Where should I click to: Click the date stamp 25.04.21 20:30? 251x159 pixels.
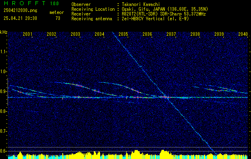(x=20, y=18)
